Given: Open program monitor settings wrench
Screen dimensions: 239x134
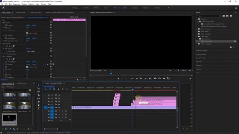Looking at the screenshot, I should 179,70.
